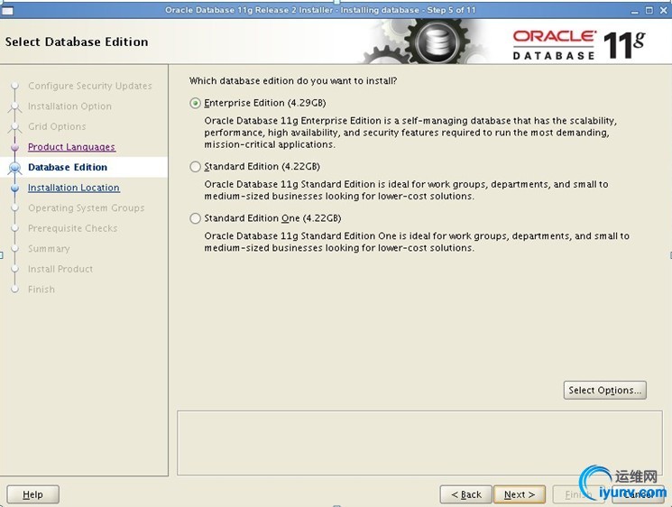
Task: Click 'Finish' step text in sidebar
Action: [41, 290]
